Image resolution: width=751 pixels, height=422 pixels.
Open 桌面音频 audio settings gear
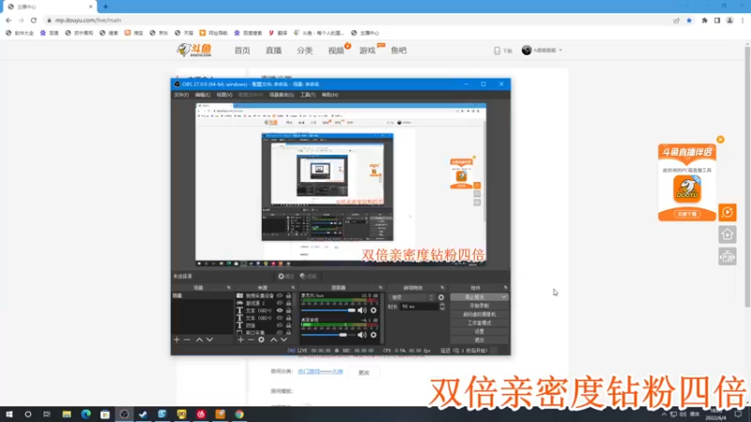374,335
